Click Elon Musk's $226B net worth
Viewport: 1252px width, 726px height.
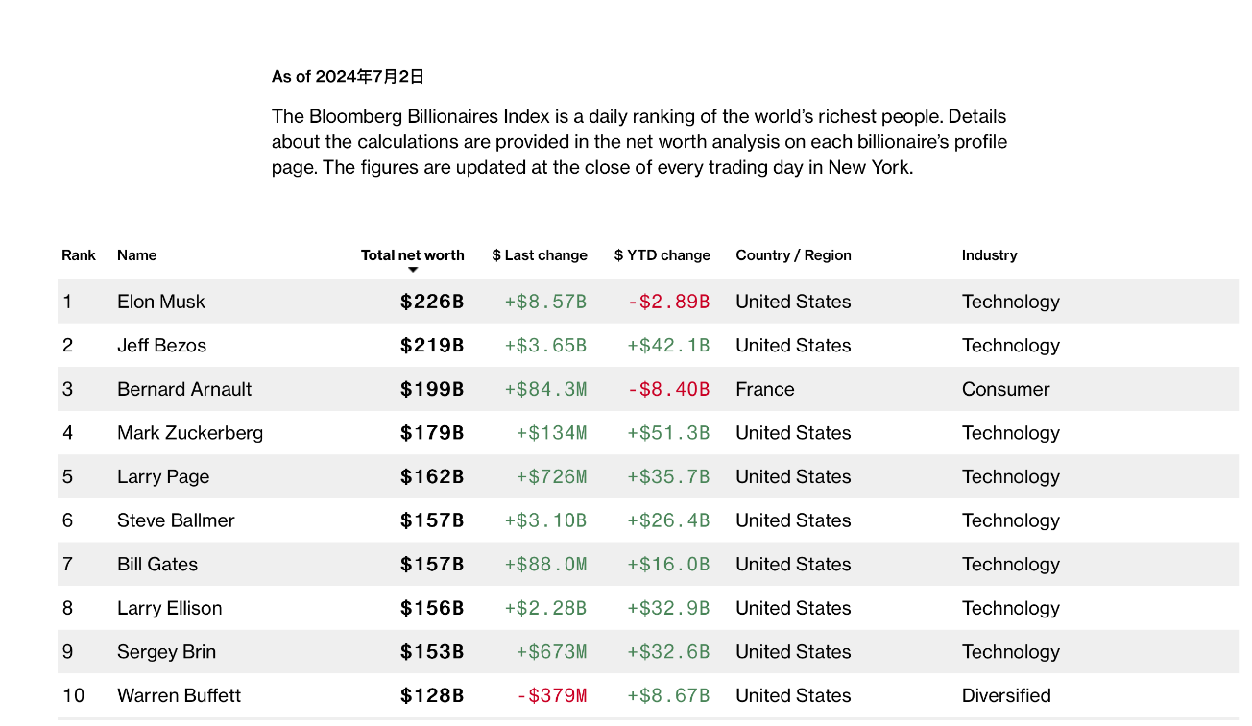tap(432, 302)
